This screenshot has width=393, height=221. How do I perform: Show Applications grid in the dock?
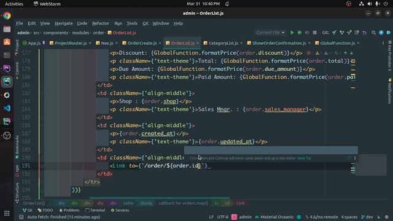tap(7, 213)
